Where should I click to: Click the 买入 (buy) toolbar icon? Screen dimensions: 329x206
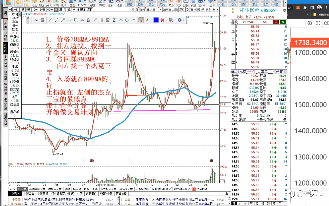(49, 3)
